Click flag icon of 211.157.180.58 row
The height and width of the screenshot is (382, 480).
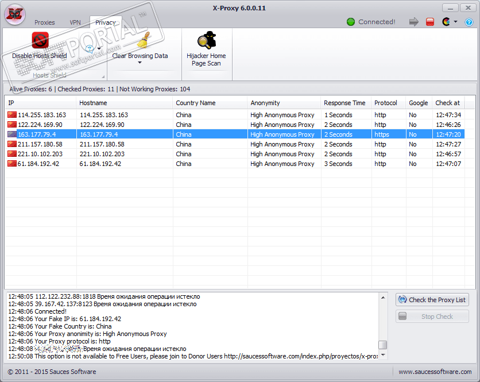(12, 144)
